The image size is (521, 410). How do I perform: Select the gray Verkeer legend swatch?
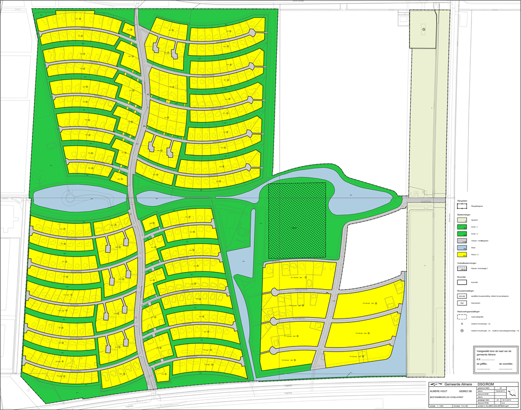pyautogui.click(x=462, y=241)
